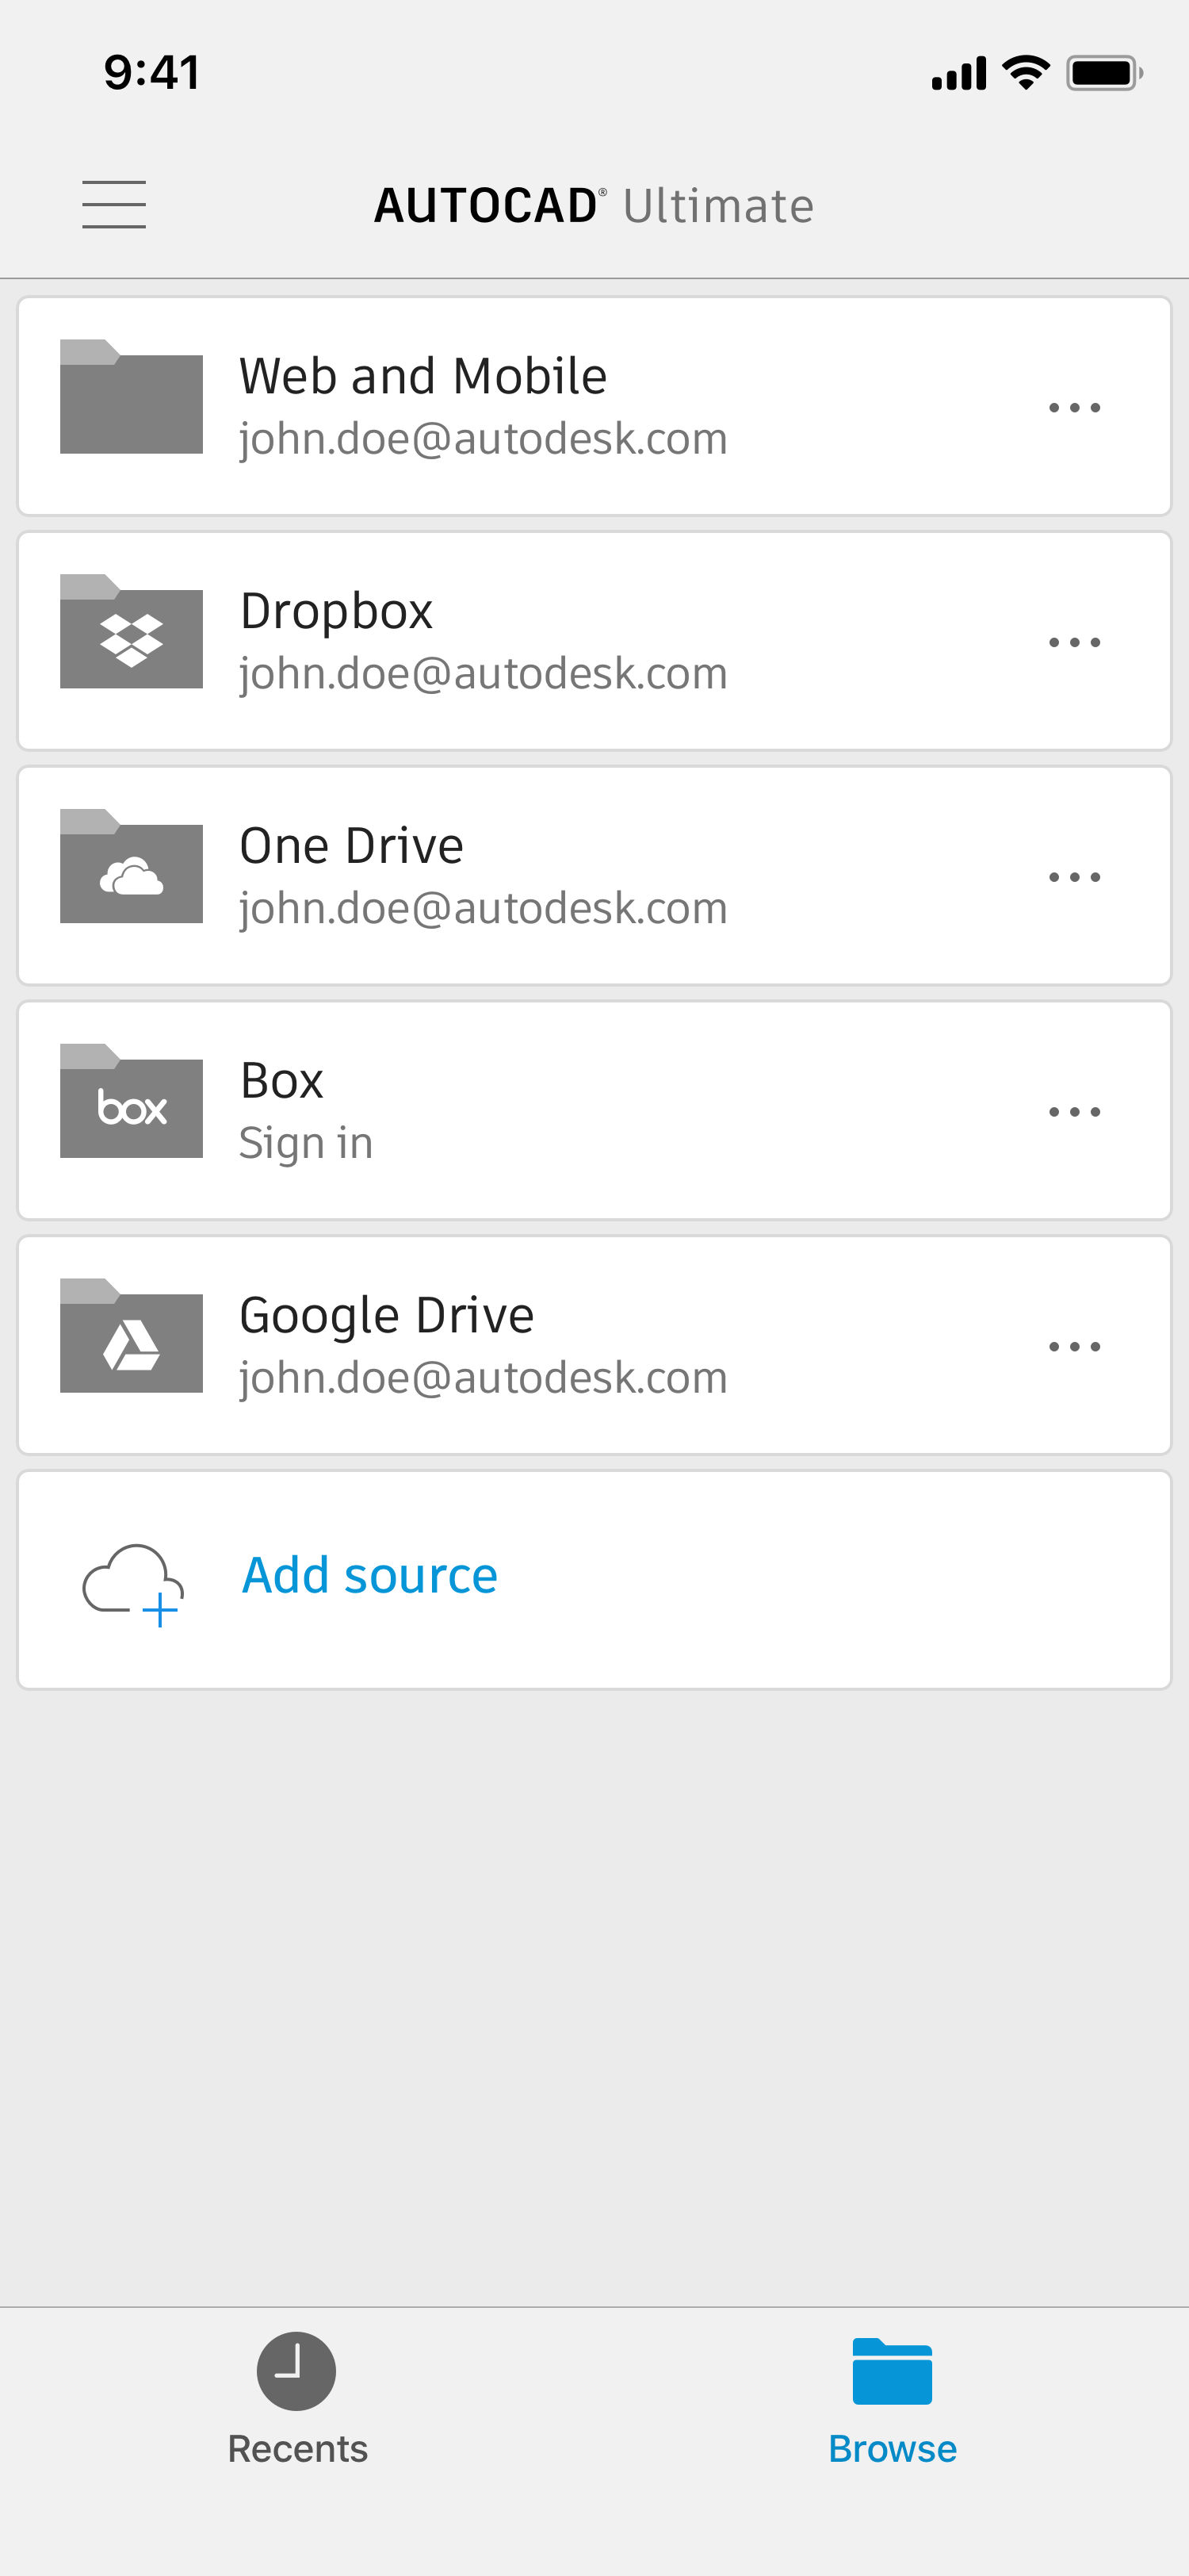Open the Dropbox folder icon

[131, 631]
